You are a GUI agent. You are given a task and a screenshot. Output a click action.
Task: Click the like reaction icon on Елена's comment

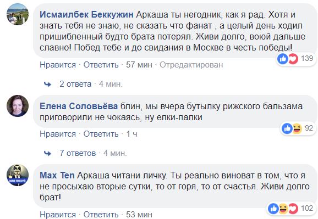pyautogui.click(x=287, y=128)
